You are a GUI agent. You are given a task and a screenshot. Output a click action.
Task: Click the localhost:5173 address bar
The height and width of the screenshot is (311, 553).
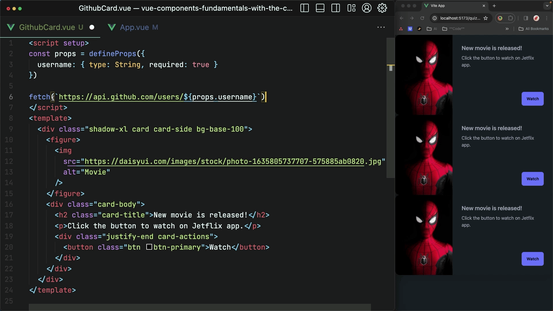point(460,18)
